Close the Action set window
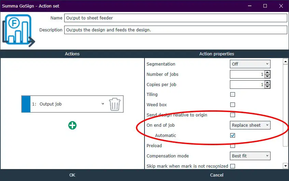This screenshot has width=289, height=181. 281,6
